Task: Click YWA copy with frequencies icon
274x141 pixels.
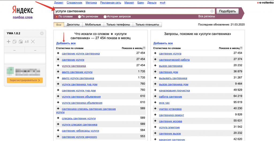Action: 21,42
